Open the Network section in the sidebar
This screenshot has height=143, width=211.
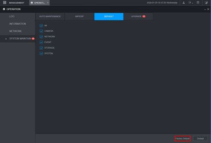18,31
